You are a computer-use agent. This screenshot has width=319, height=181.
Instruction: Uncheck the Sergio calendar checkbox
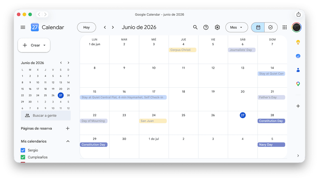[x=23, y=150]
